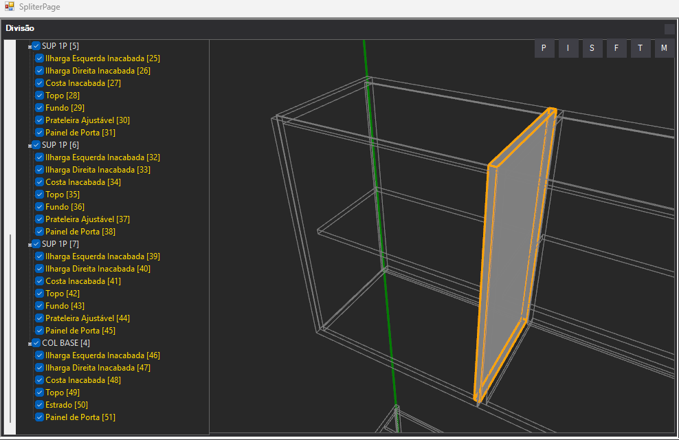Collapse the SUP 1P [5] tree node
Image resolution: width=679 pixels, height=440 pixels.
point(30,47)
